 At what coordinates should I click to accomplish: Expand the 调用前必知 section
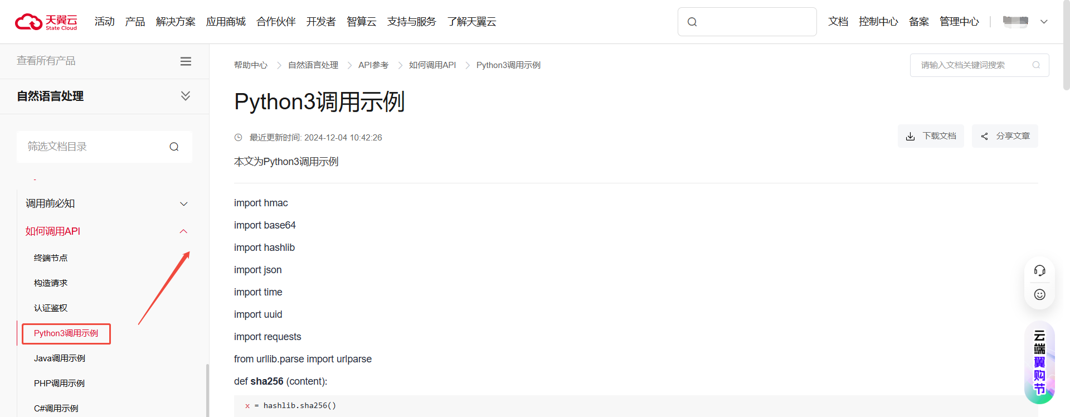[184, 204]
